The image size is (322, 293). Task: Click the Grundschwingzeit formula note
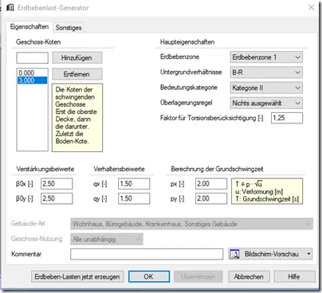[267, 191]
